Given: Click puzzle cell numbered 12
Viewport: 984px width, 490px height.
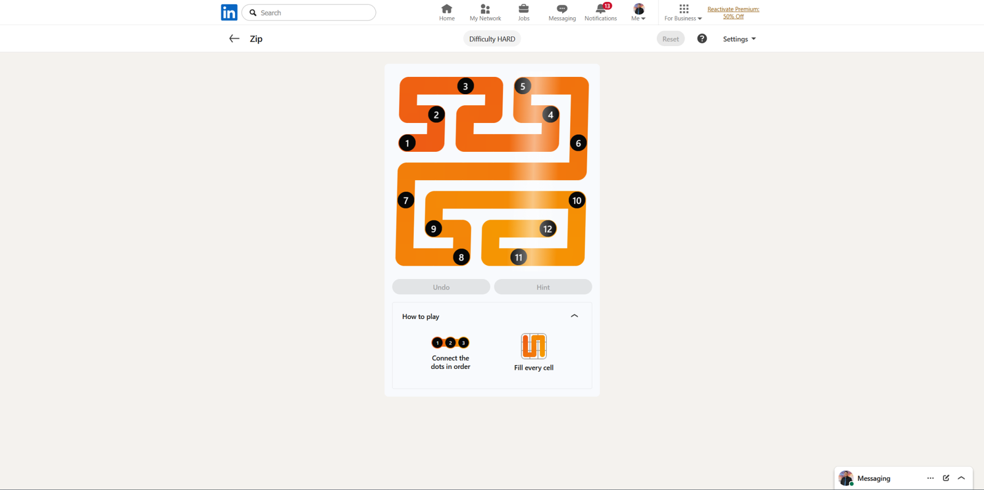Looking at the screenshot, I should coord(547,229).
